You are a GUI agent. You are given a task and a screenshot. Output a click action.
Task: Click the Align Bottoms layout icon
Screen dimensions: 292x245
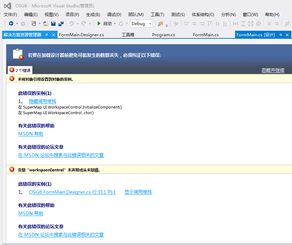225,24
